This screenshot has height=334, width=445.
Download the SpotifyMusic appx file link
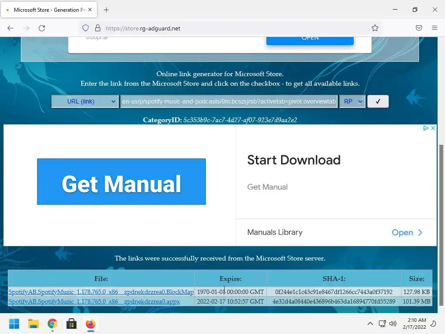[94, 301]
